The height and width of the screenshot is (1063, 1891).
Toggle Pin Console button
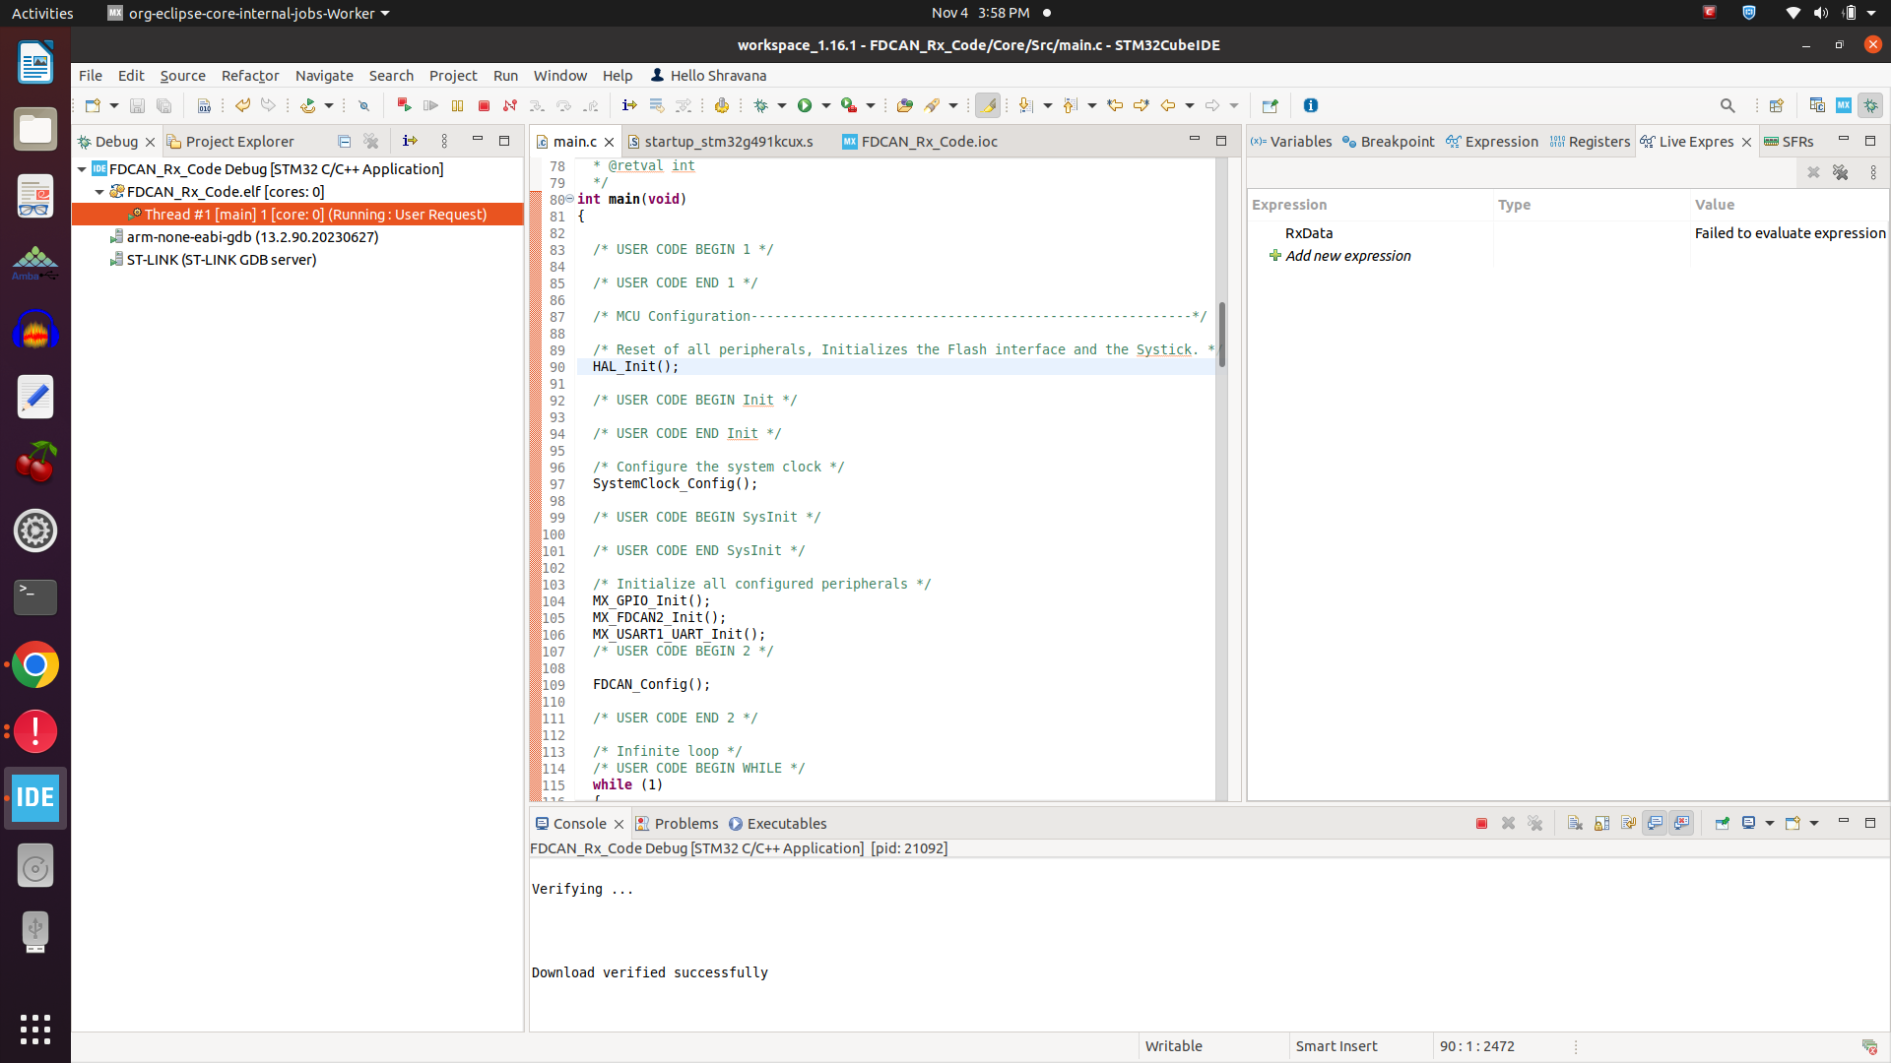[1722, 824]
